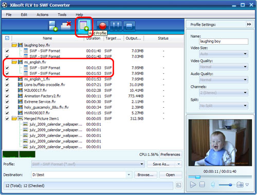The height and width of the screenshot is (195, 257).
Task: Click video icon of HWR090307.flv
Action: (20, 113)
